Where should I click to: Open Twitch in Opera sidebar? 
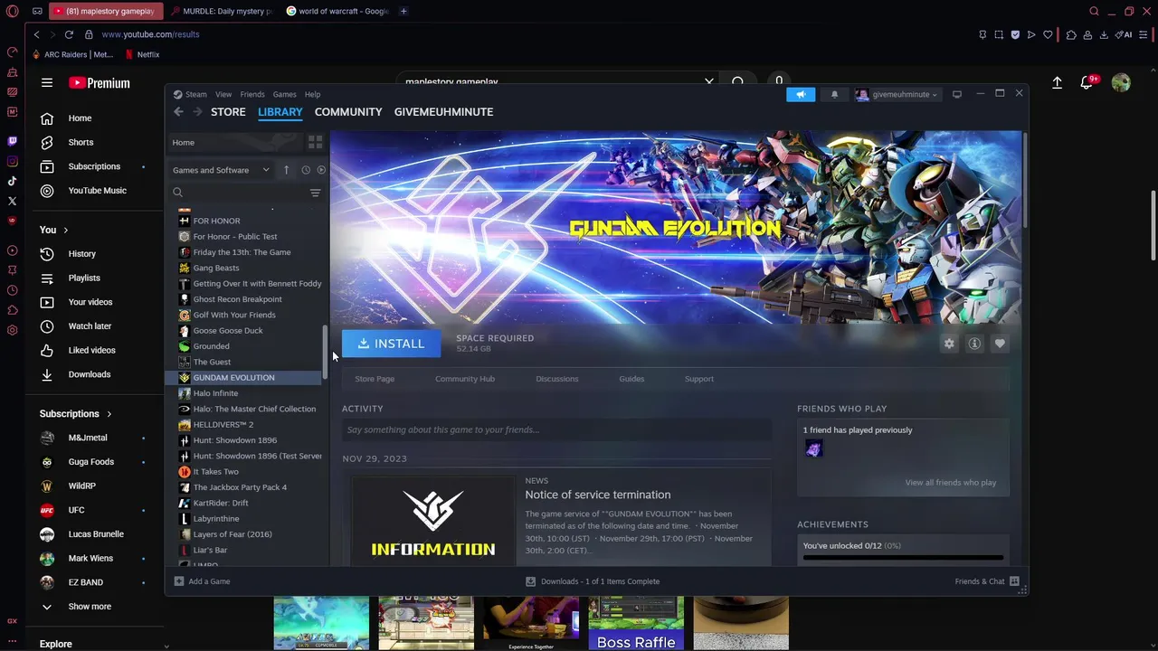(12, 141)
